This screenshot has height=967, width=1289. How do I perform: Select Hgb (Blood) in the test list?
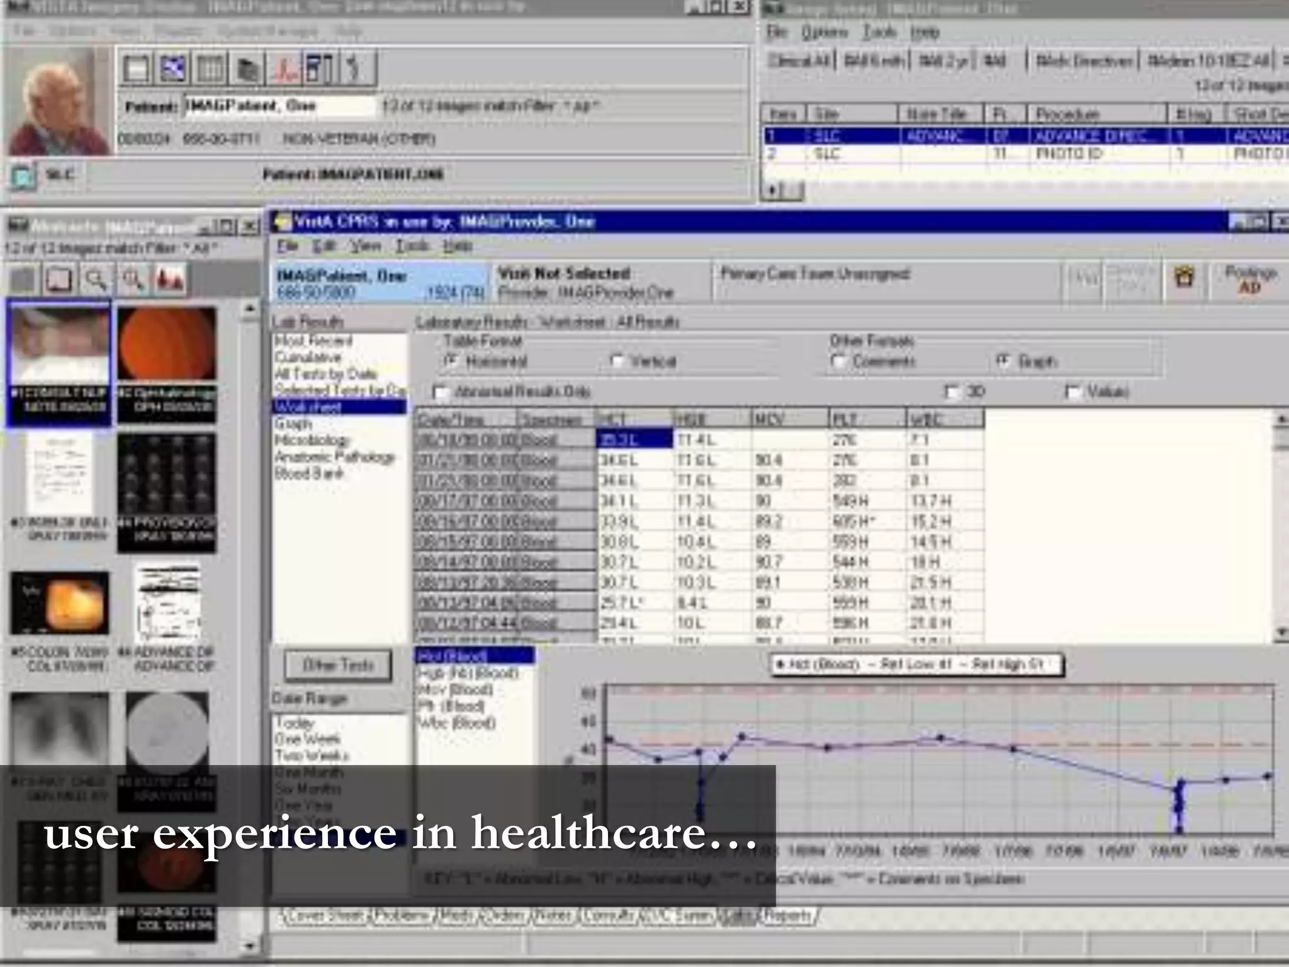click(468, 673)
